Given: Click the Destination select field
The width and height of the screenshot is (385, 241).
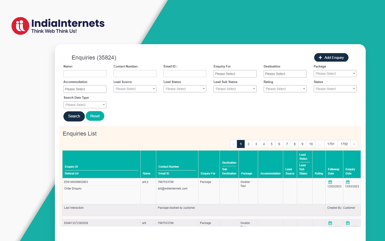Looking at the screenshot, I should 285,74.
